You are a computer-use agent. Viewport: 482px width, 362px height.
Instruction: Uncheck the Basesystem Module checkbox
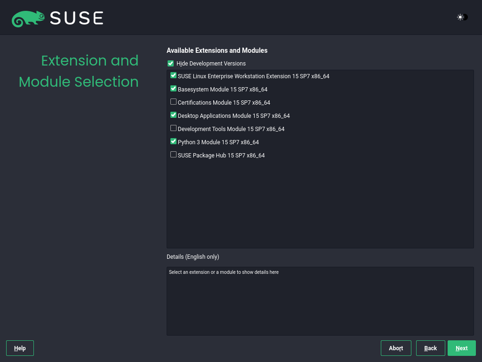tap(173, 89)
